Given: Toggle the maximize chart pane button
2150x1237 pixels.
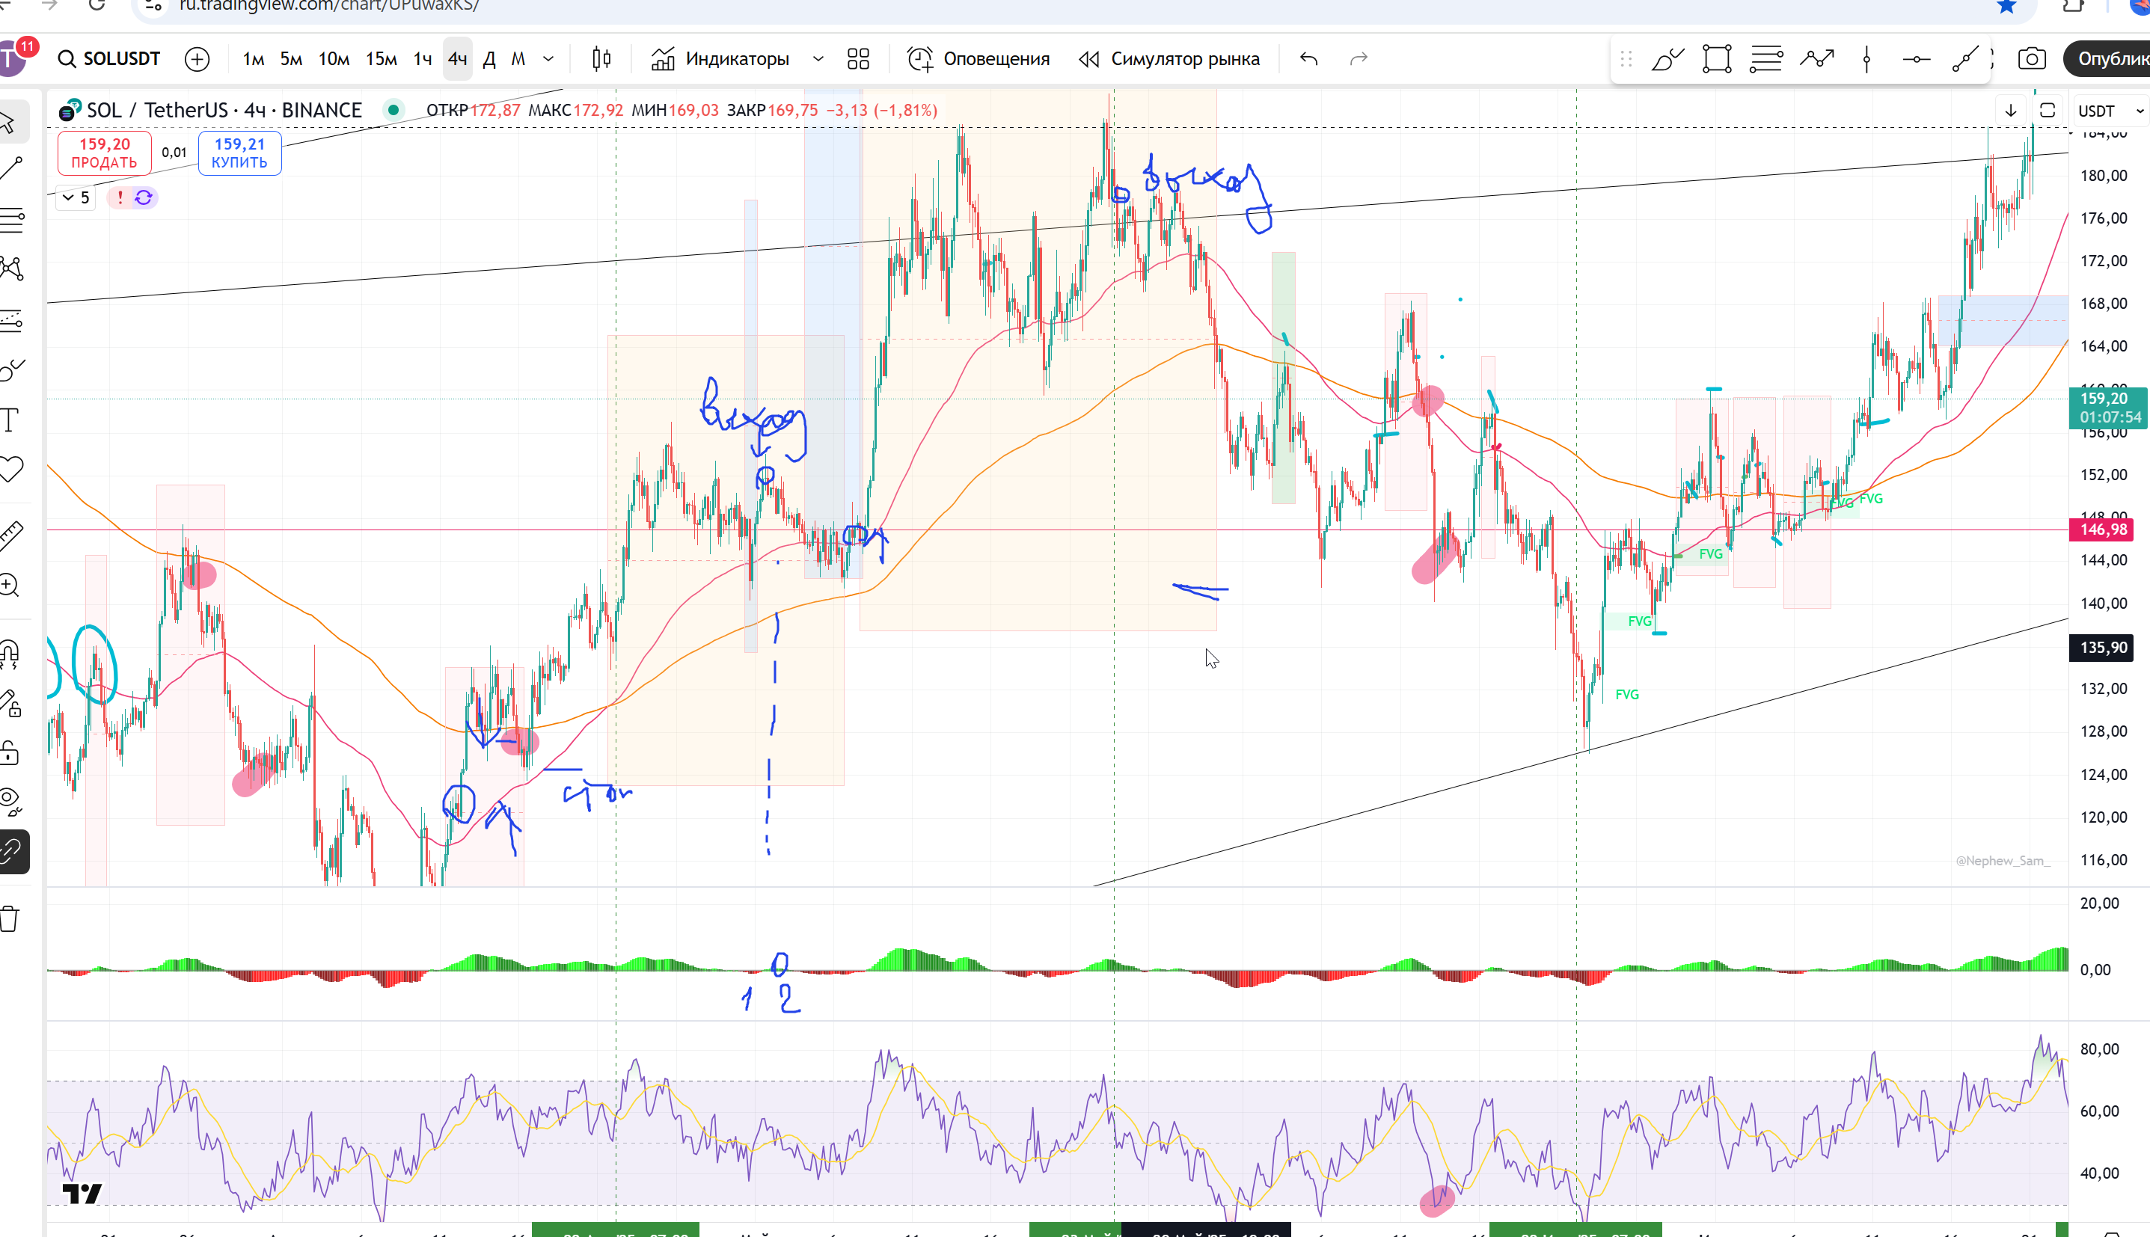Looking at the screenshot, I should click(x=2048, y=111).
